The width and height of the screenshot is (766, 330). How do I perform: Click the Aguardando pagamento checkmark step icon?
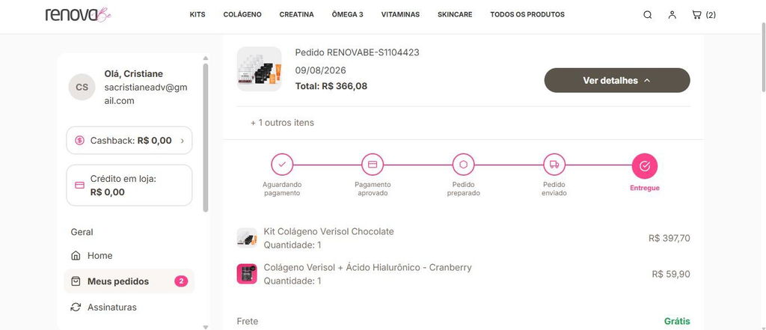pos(282,165)
